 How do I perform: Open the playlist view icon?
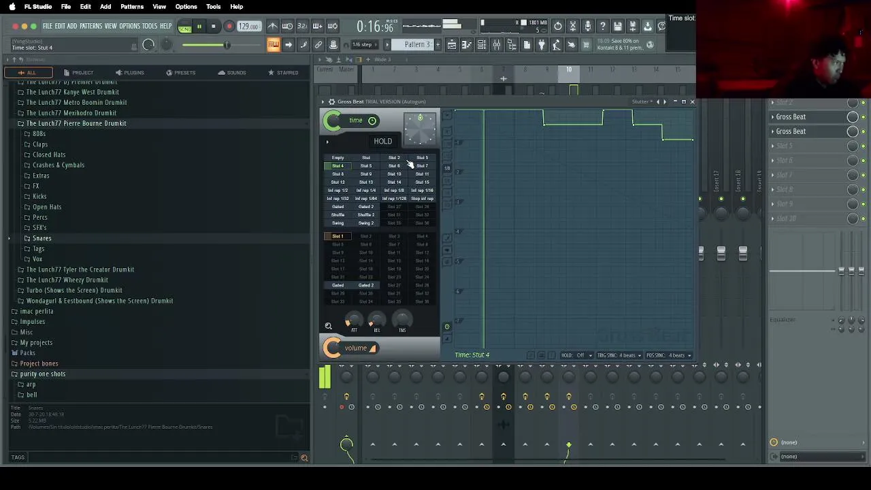452,45
